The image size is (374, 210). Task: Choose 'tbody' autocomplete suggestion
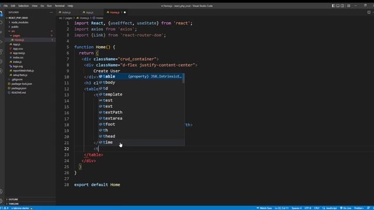140,82
